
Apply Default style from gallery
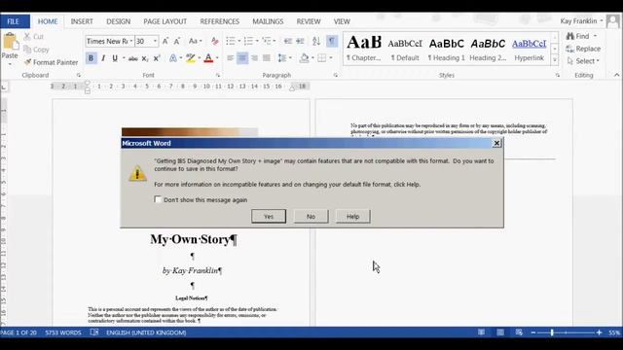click(405, 49)
